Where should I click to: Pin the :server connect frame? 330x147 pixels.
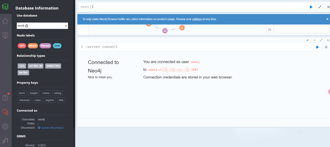click(x=307, y=40)
